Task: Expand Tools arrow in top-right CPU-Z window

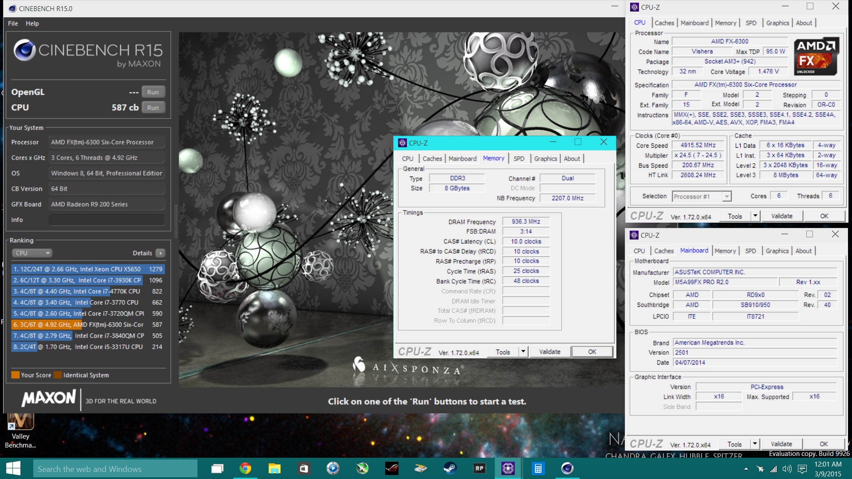Action: click(x=755, y=216)
